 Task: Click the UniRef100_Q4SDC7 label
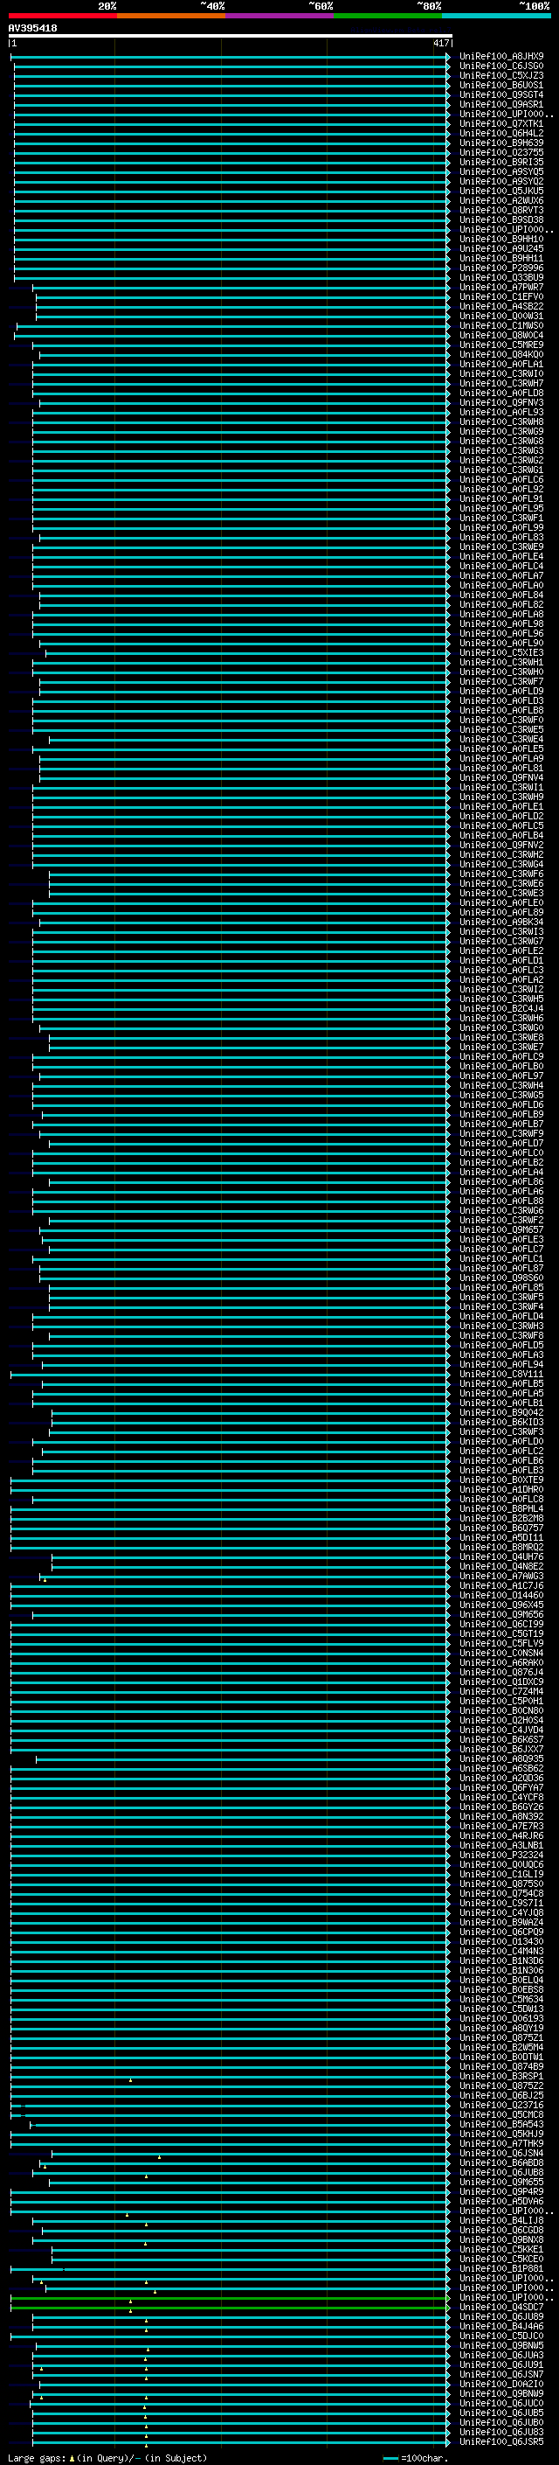click(501, 2307)
